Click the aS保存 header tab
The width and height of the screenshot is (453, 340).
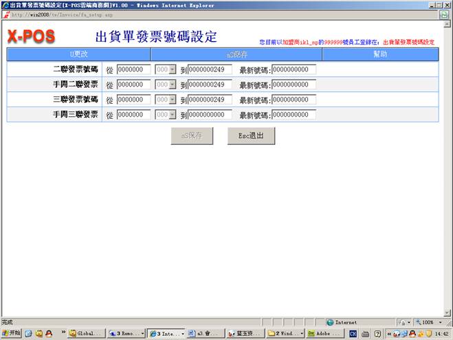pyautogui.click(x=236, y=54)
